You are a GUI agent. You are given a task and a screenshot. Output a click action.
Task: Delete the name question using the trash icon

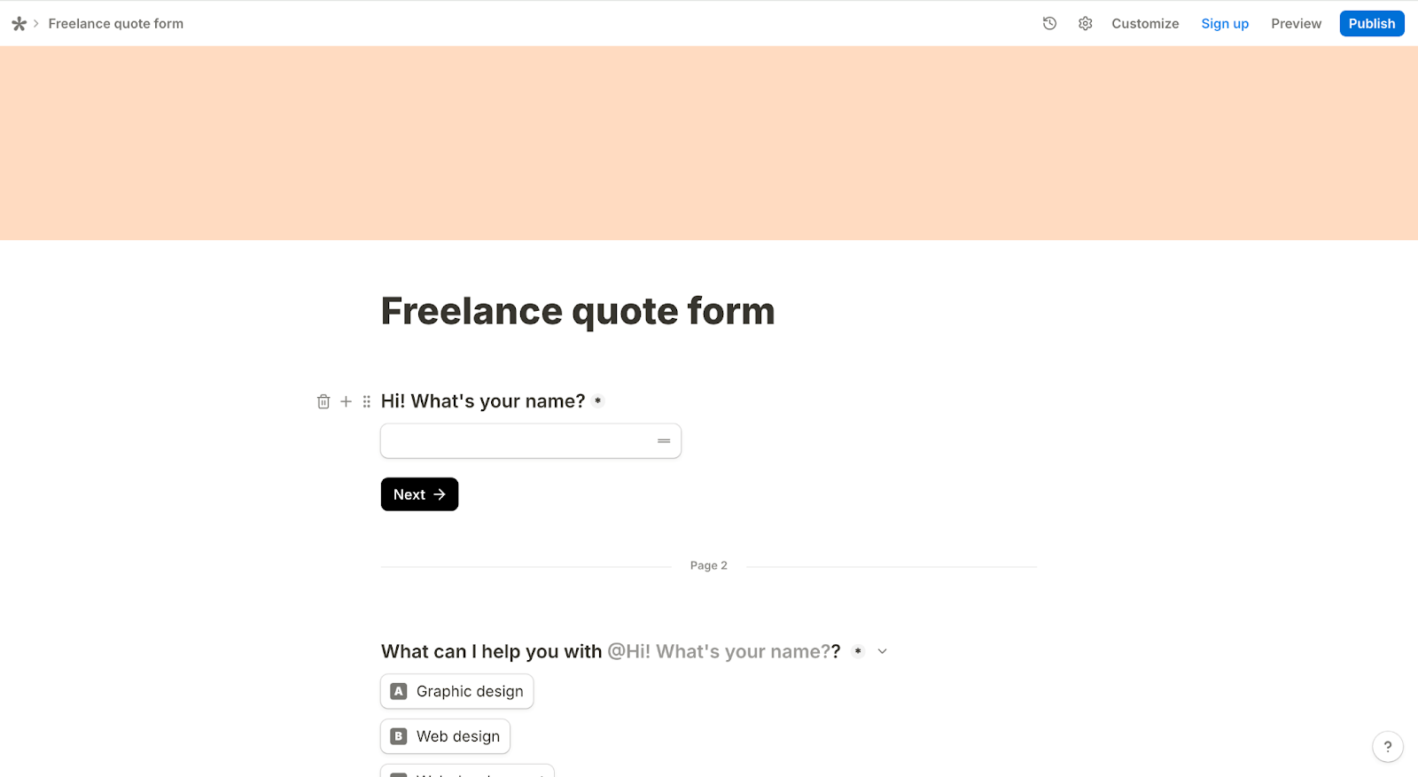[323, 400]
